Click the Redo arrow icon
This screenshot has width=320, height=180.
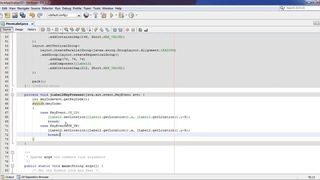coord(40,15)
